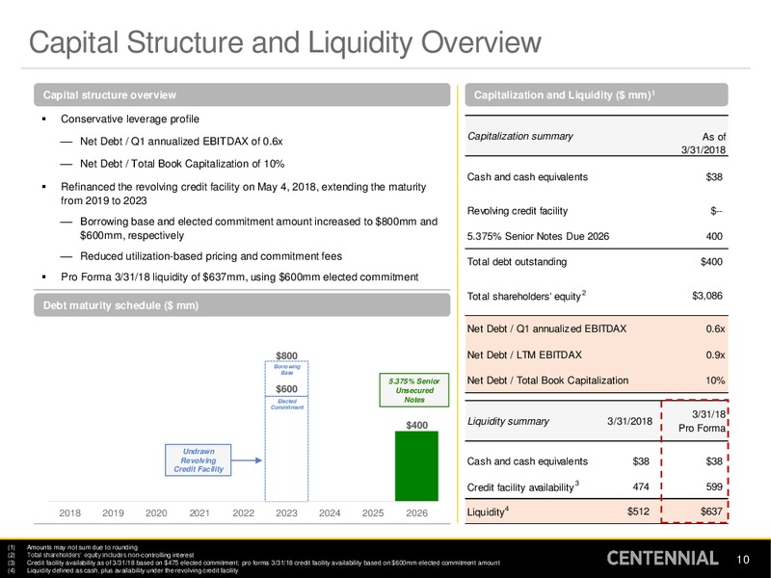The width and height of the screenshot is (771, 578).
Task: Select footnote 'Amounts may not sum due to rounding'
Action: coord(82,547)
